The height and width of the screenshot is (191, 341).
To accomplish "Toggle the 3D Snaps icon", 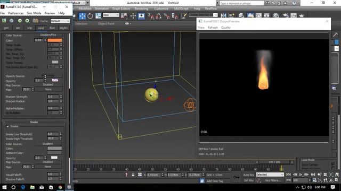I will click(150, 16).
